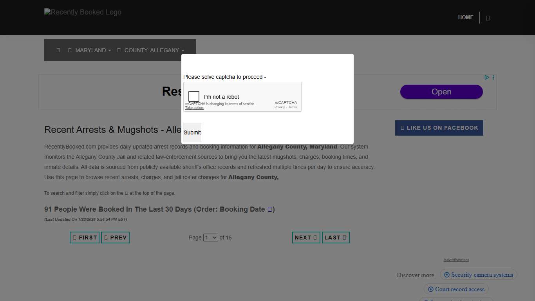The width and height of the screenshot is (535, 301).
Task: Open the page number select box
Action: (210, 238)
